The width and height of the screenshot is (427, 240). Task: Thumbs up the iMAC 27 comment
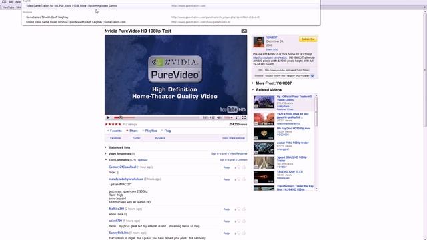244,179
